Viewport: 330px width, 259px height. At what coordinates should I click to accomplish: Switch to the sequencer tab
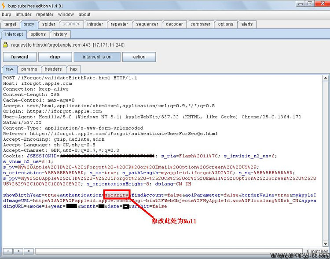pyautogui.click(x=147, y=24)
